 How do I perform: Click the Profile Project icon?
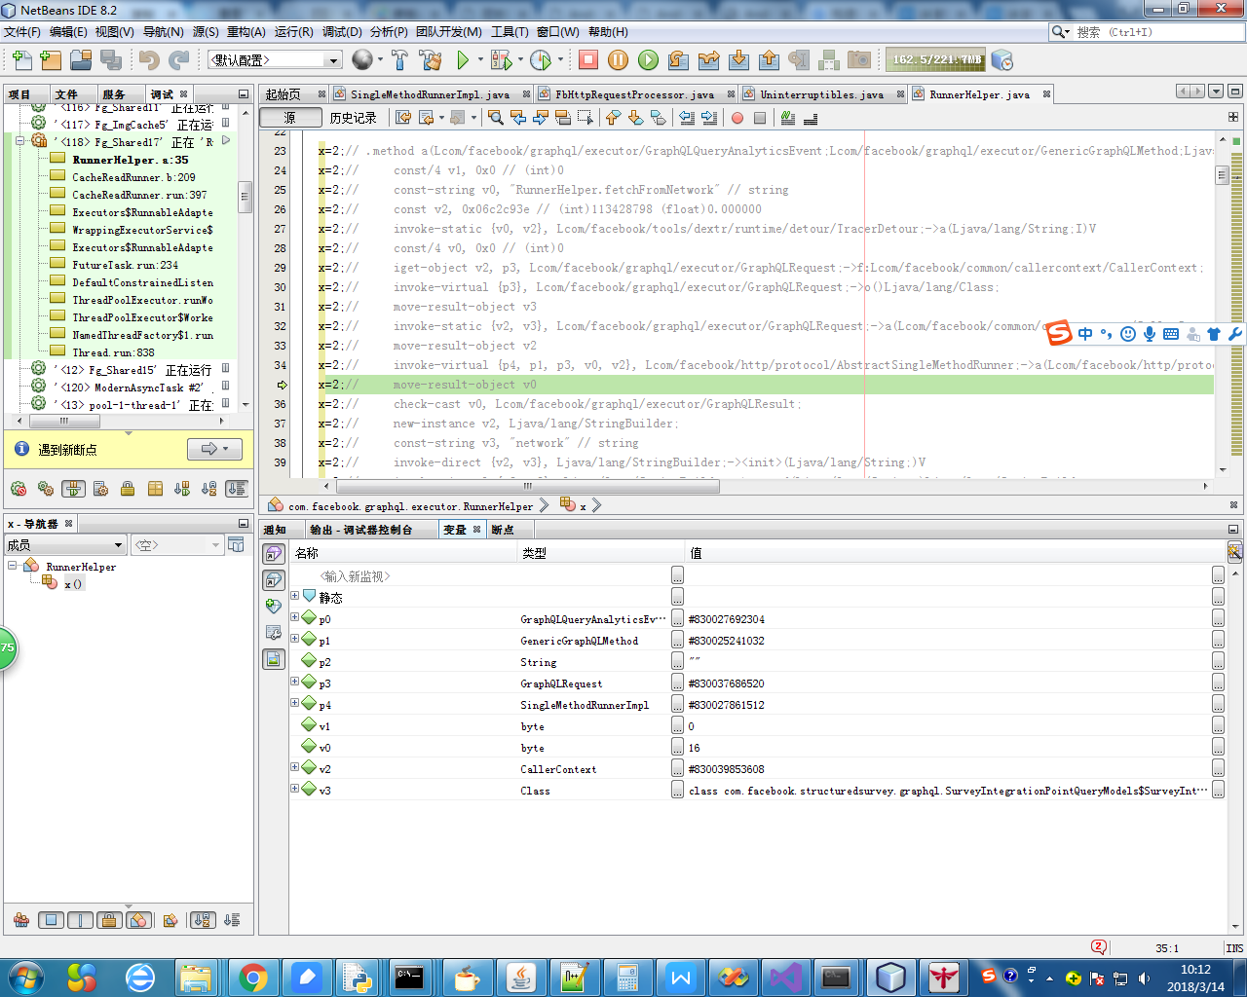click(x=541, y=60)
